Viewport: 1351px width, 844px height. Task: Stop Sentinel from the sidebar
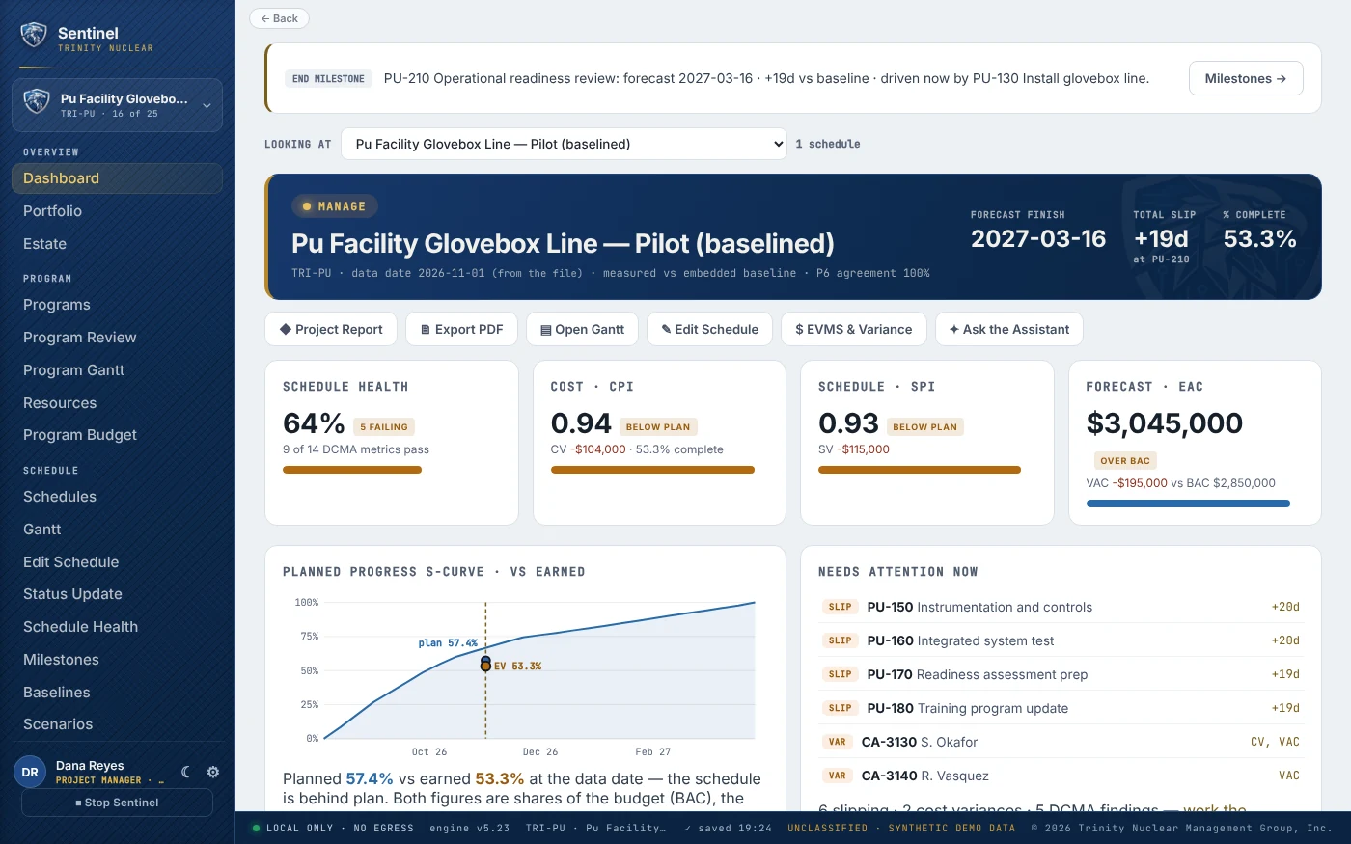117,803
